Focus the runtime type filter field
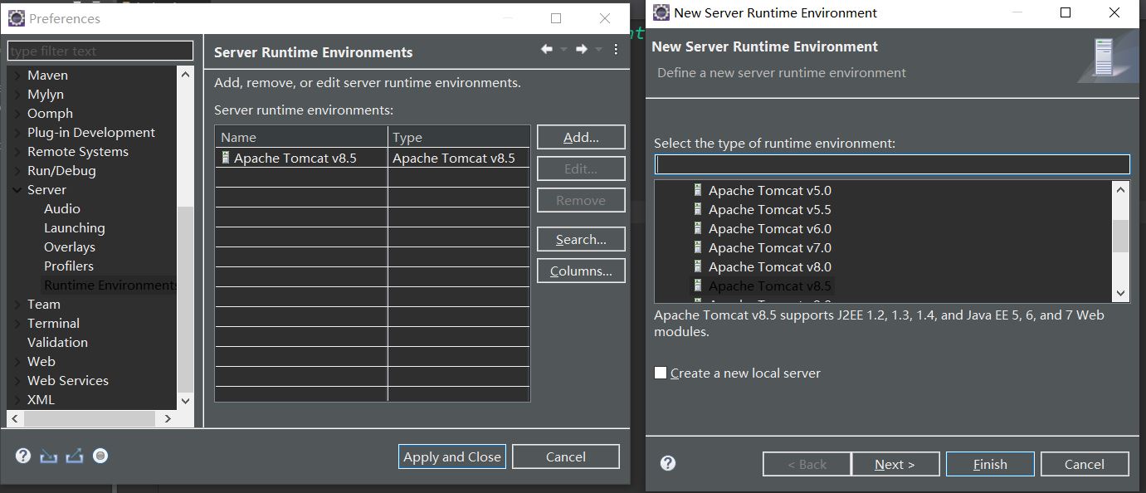1146x493 pixels. pos(892,164)
